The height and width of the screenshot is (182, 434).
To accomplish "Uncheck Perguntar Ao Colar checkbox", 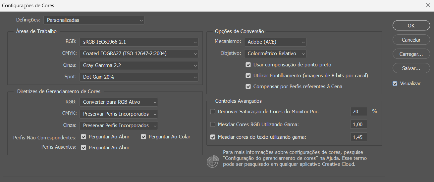I will point(143,136).
